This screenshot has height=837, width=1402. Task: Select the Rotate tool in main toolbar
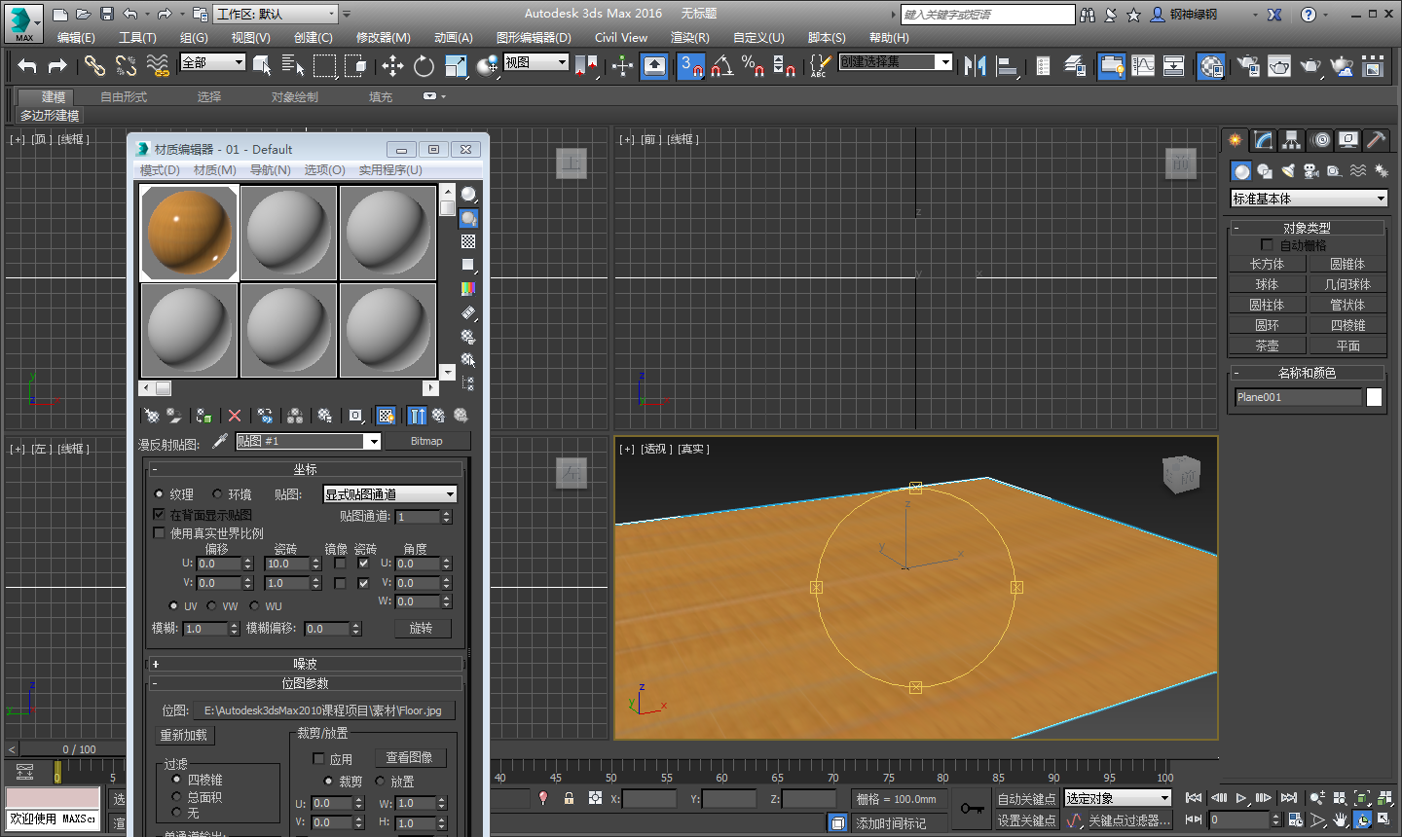(424, 65)
